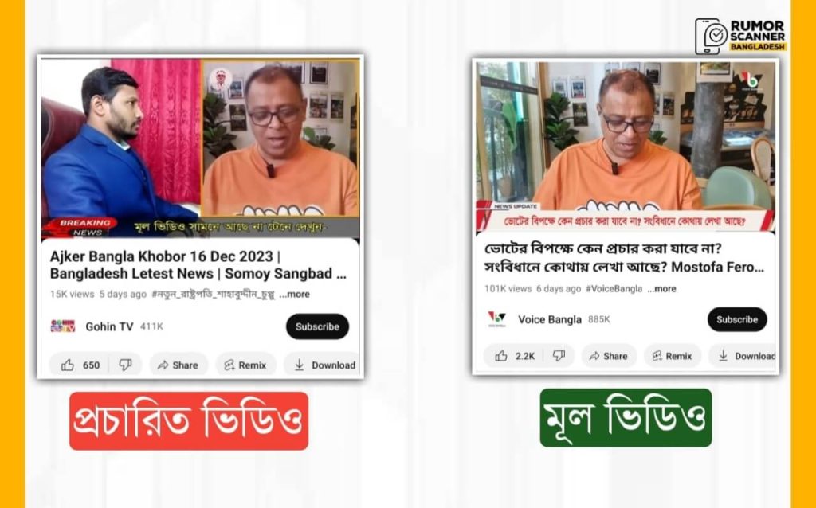This screenshot has width=816, height=508.
Task: Remix the Voice Bangla video
Action: pos(672,356)
